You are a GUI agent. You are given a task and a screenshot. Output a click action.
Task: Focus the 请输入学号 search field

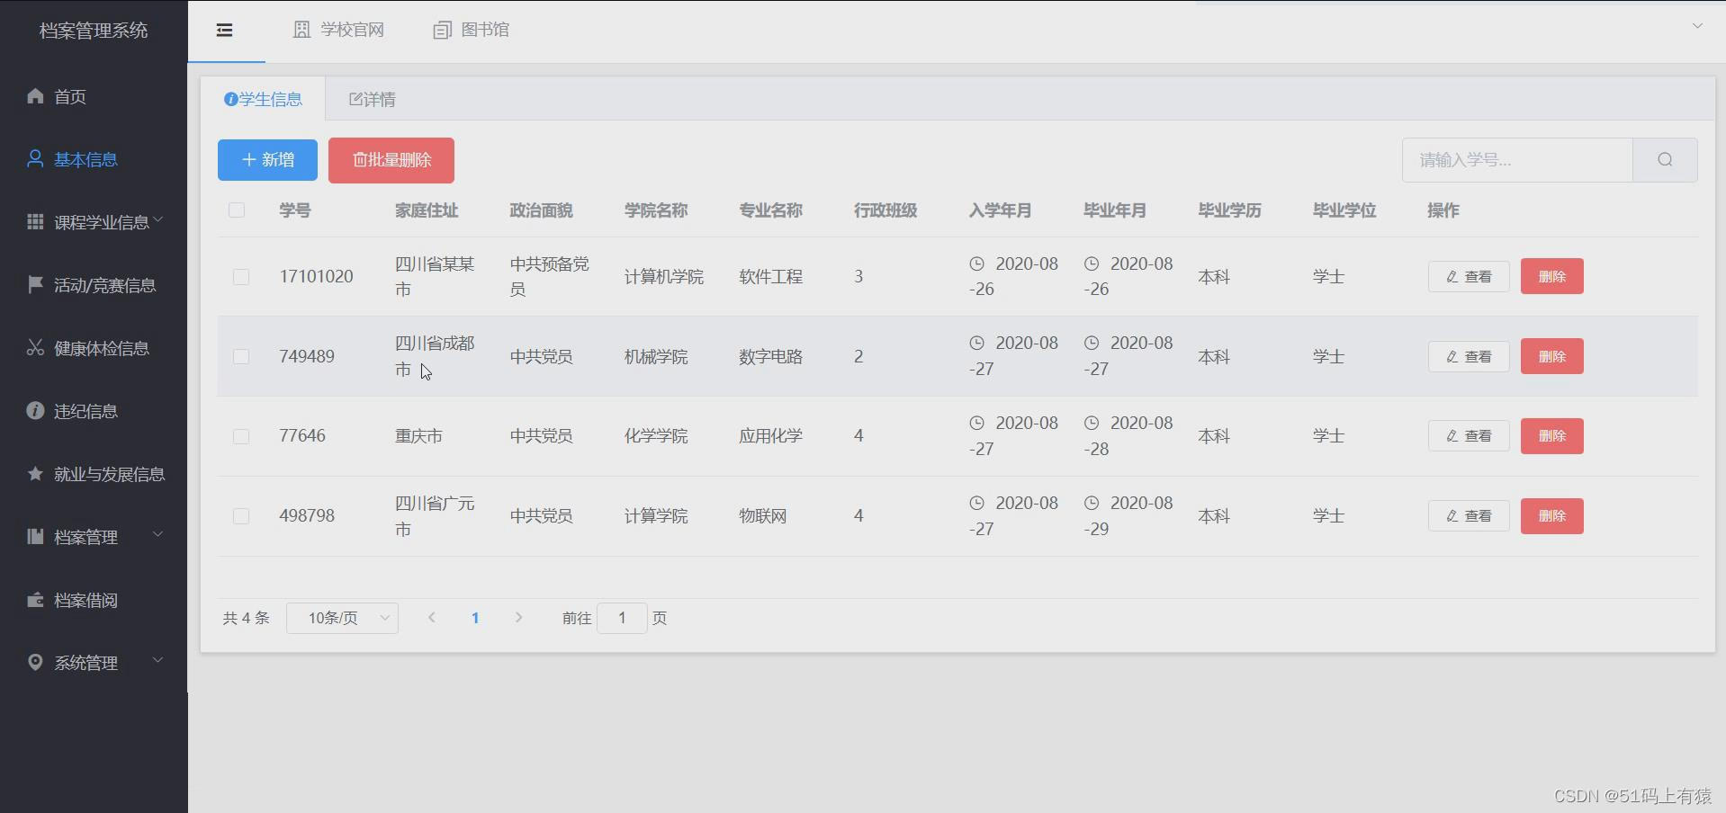click(x=1517, y=160)
